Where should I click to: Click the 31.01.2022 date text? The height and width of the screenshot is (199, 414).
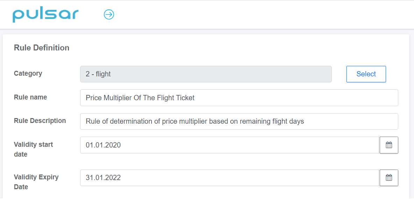(x=103, y=178)
